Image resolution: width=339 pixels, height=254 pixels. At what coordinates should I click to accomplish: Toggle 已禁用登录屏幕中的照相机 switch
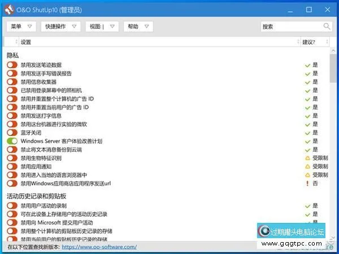[x=12, y=90]
